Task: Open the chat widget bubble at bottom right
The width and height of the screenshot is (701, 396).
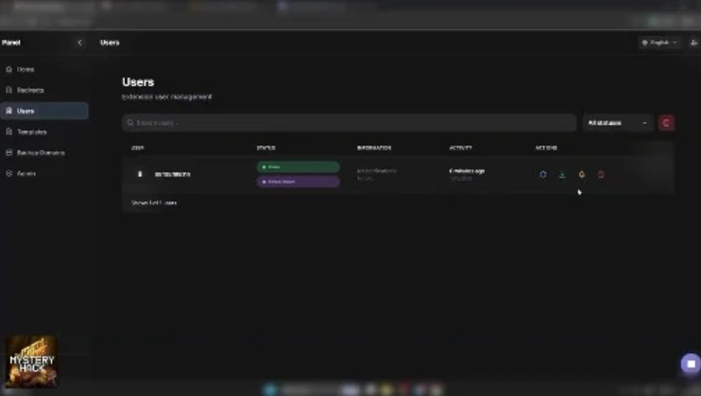Action: (690, 364)
